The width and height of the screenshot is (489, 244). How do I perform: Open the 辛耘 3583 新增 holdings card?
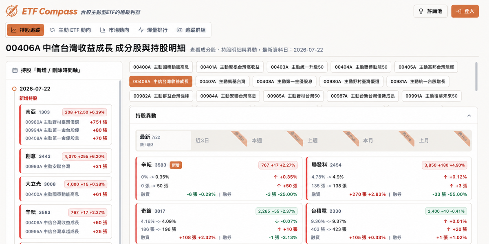pyautogui.click(x=219, y=179)
